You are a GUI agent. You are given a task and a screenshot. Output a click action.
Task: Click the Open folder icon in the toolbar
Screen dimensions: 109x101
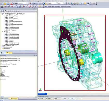[x=5, y=4]
